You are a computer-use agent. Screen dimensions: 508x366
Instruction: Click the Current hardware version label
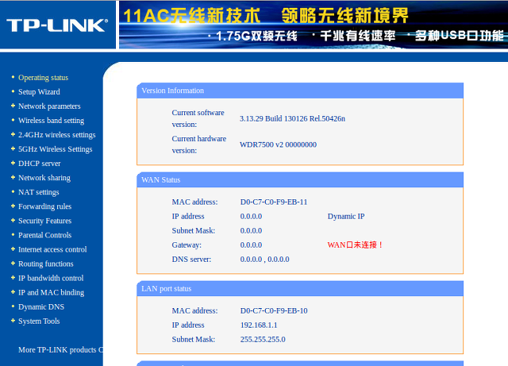(x=199, y=144)
